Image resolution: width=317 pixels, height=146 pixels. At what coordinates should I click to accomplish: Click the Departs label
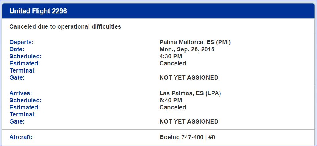[22, 42]
